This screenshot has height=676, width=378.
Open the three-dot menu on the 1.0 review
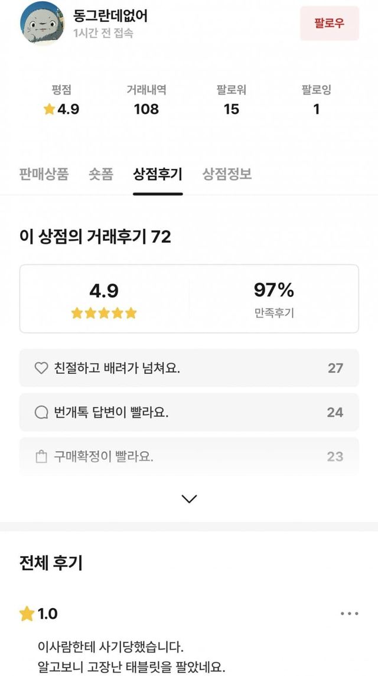click(349, 614)
